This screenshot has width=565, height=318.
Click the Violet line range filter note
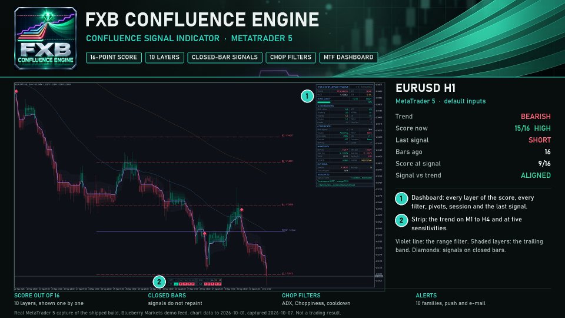tap(469, 246)
